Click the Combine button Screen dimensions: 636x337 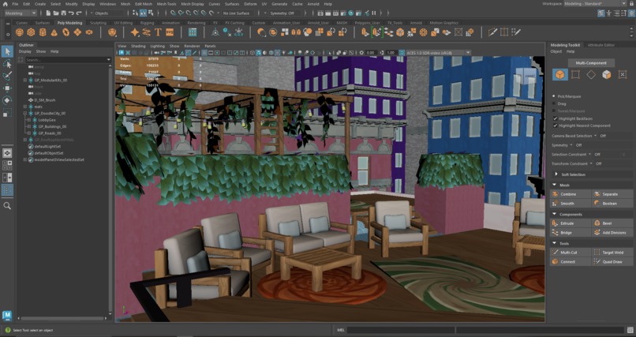[x=570, y=194]
